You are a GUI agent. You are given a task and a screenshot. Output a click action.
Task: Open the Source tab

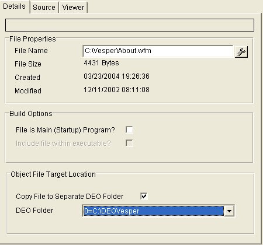44,8
